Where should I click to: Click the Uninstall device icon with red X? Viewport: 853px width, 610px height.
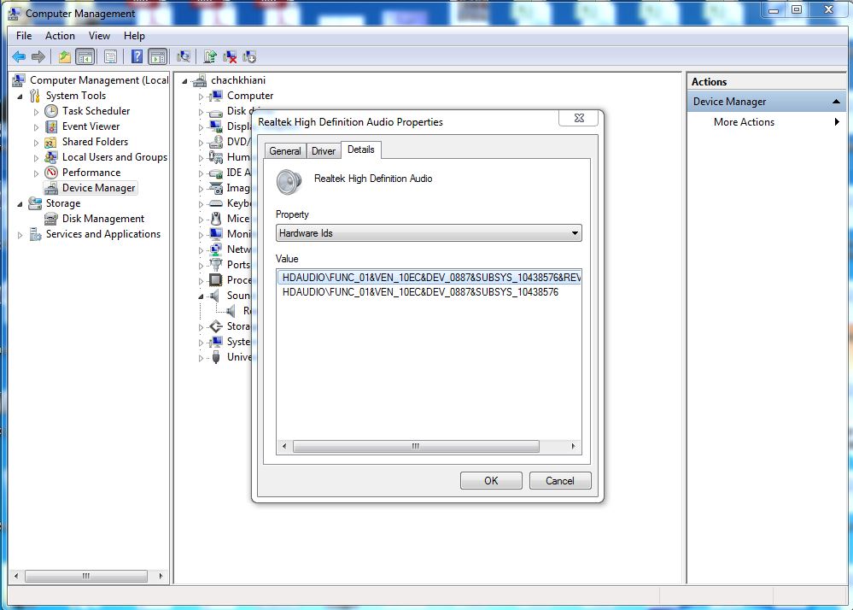[x=230, y=56]
